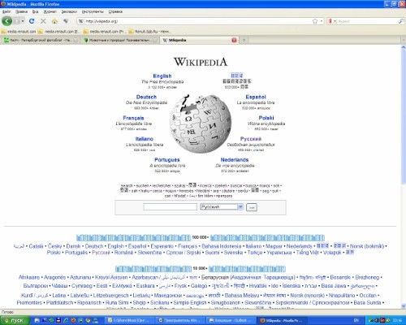Open the File (Файл) menu

click(x=6, y=11)
